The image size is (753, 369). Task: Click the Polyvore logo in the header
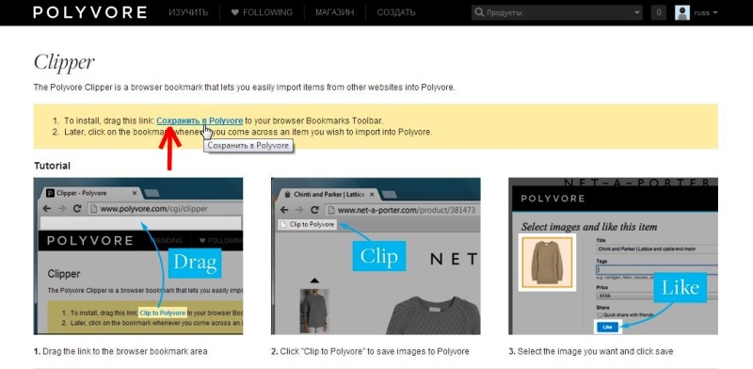(89, 12)
